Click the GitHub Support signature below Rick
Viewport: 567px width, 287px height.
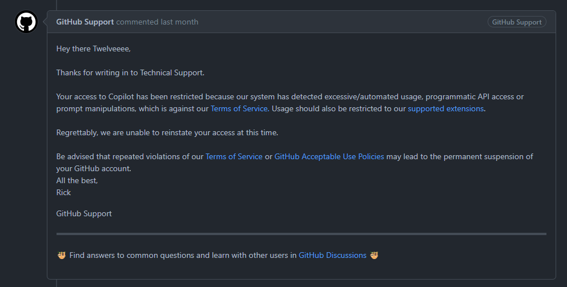tap(84, 213)
